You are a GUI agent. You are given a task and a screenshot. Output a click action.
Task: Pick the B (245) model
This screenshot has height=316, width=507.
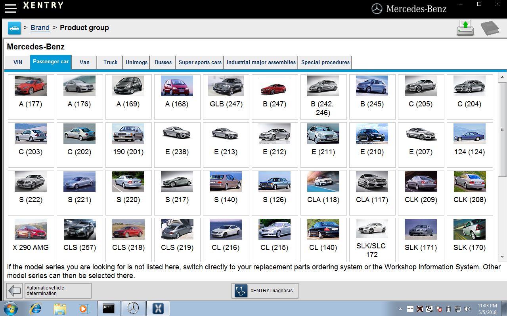click(372, 97)
